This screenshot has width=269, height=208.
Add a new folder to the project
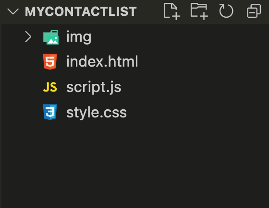[x=199, y=12]
